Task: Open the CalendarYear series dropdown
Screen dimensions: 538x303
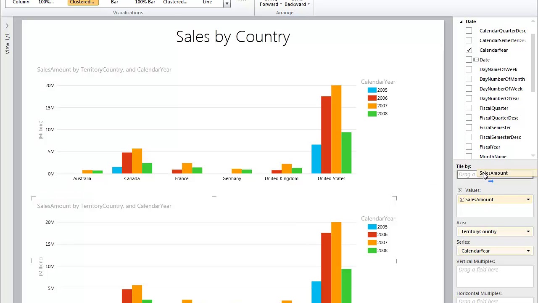Action: point(528,251)
